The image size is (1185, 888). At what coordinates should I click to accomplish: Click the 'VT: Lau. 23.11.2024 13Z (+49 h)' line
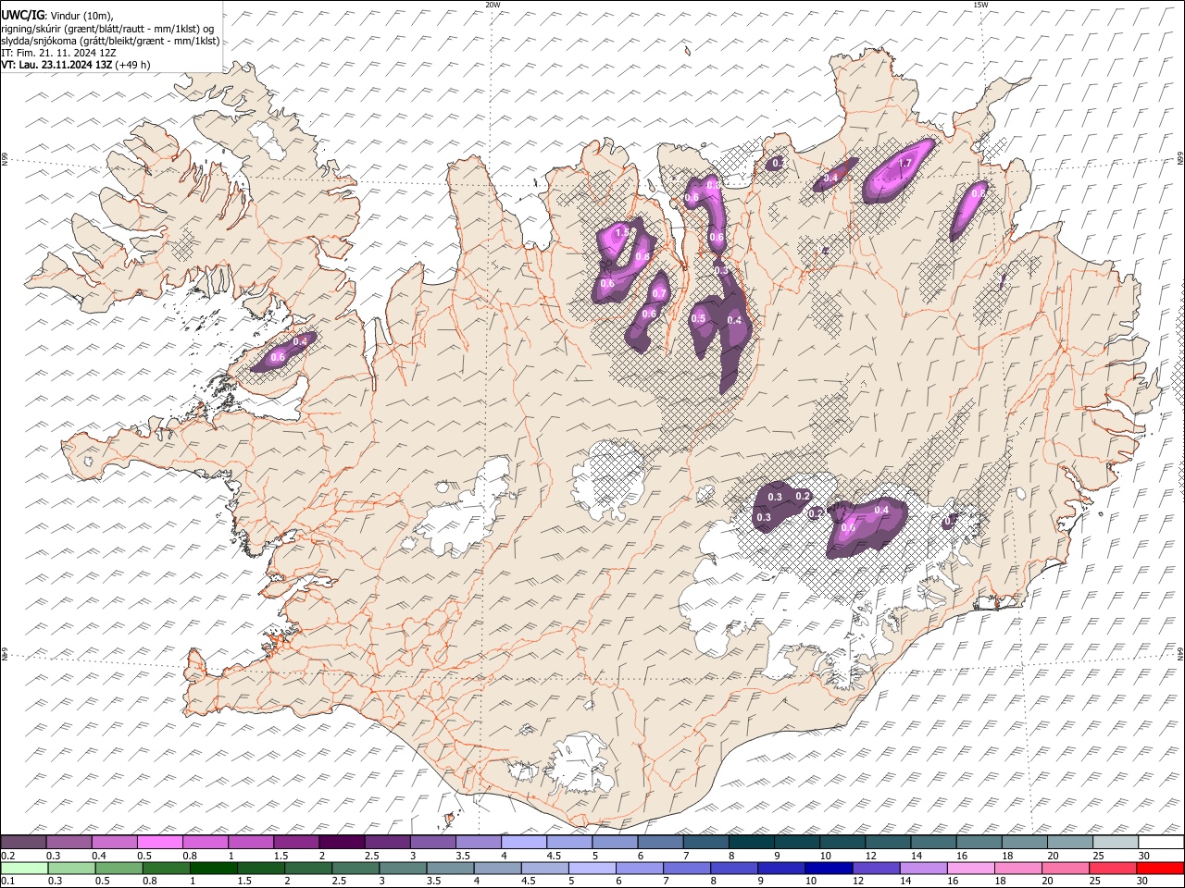click(x=76, y=65)
